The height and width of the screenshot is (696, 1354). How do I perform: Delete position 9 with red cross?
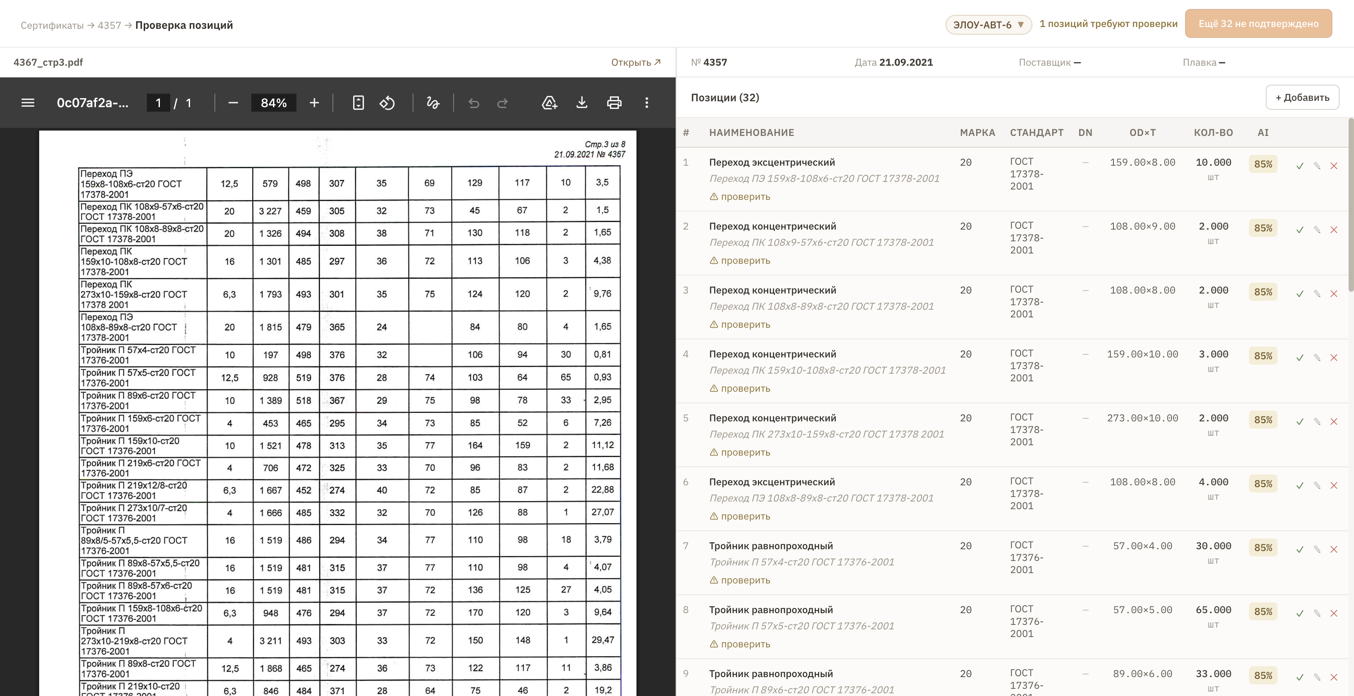point(1334,677)
